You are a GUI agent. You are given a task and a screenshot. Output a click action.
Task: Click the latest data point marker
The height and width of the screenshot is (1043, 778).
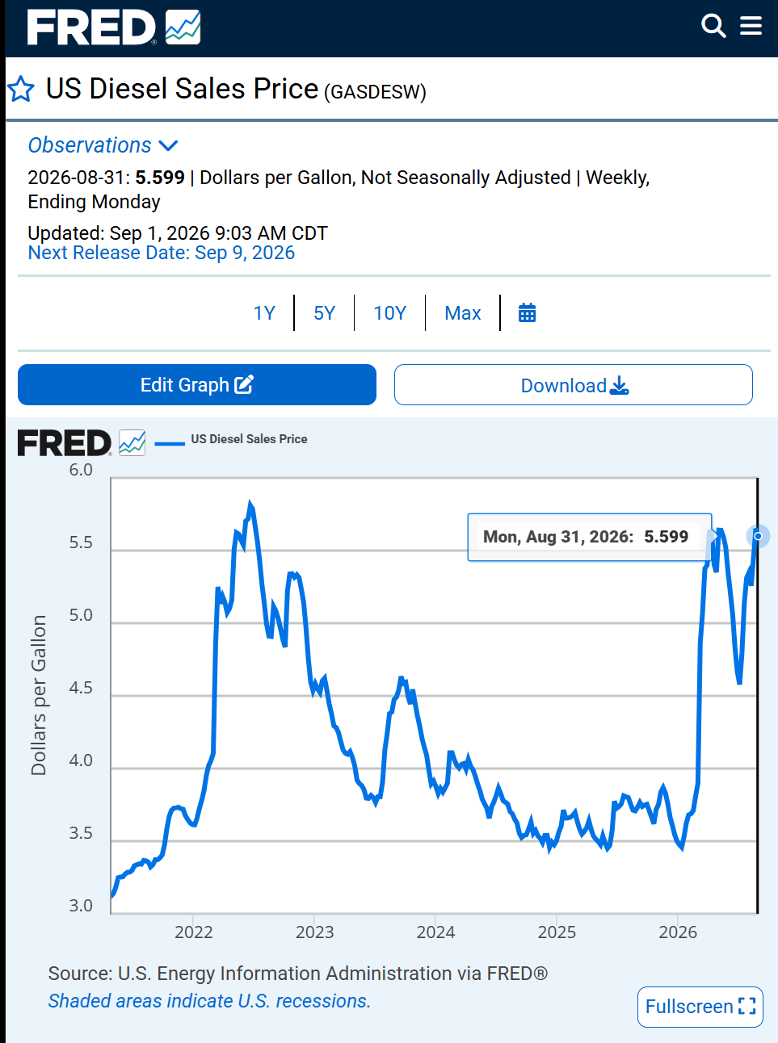758,536
